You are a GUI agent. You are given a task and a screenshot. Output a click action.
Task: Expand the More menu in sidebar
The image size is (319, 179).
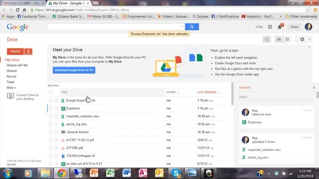[x=11, y=88]
